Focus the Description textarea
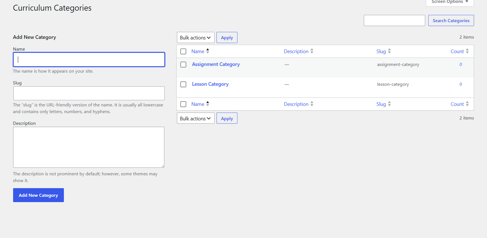 click(x=89, y=147)
